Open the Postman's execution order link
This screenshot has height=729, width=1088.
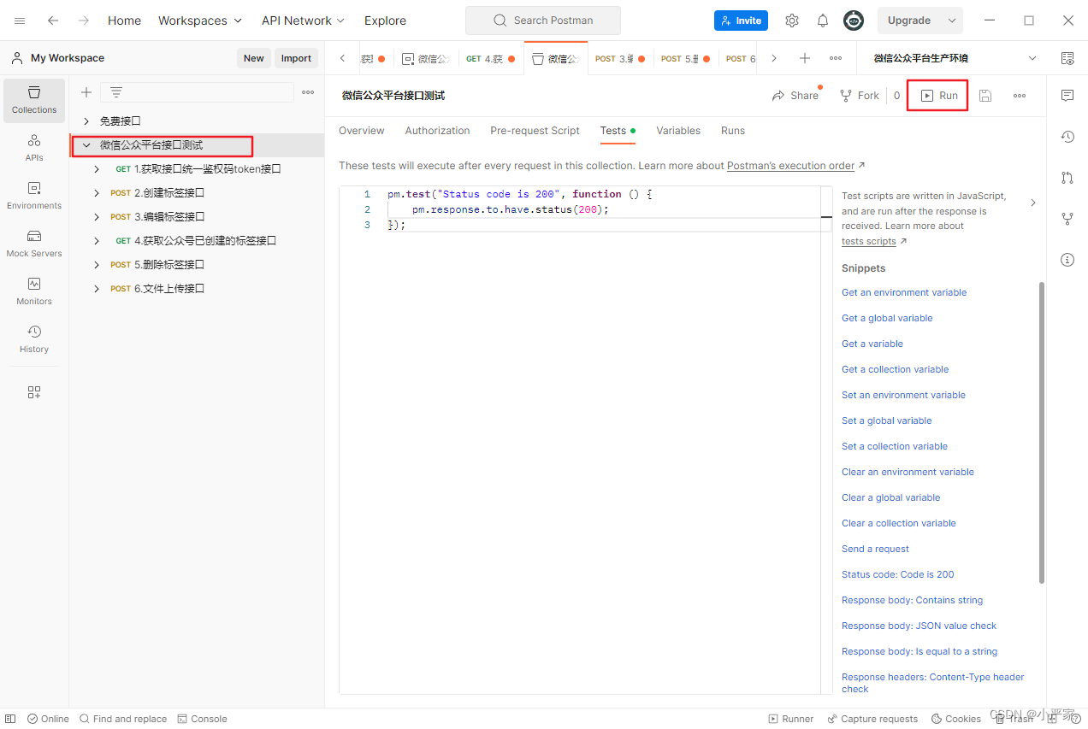click(x=791, y=165)
